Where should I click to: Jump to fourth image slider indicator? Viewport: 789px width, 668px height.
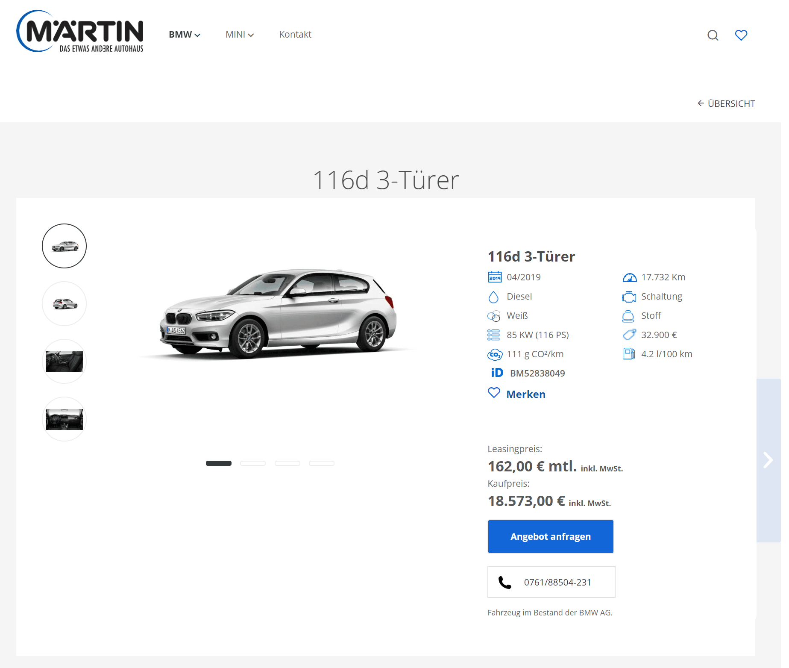click(x=322, y=463)
